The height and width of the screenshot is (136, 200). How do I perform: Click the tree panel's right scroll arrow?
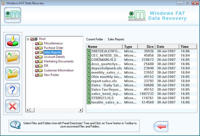point(81,110)
